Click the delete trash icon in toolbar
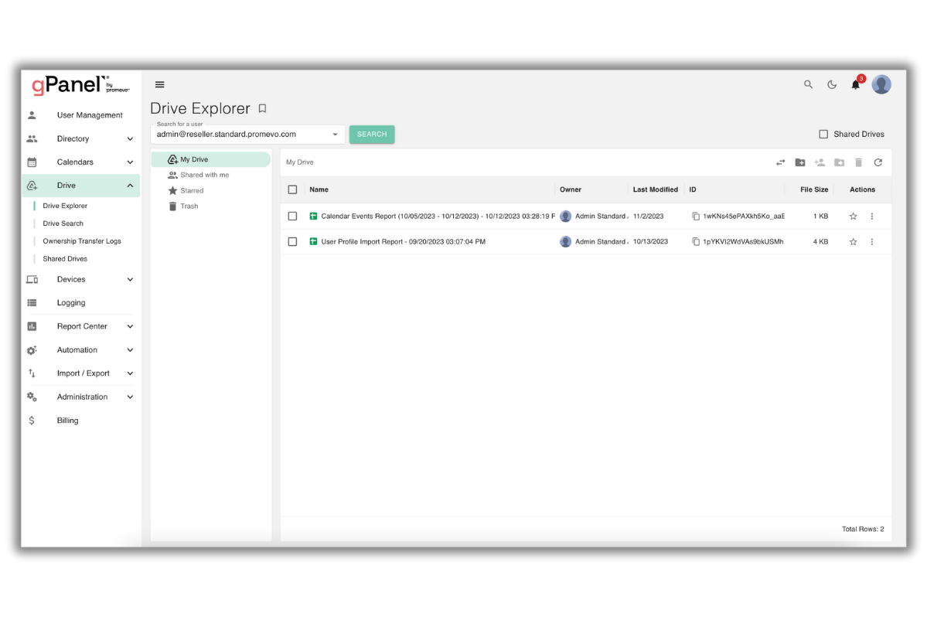Image resolution: width=927 pixels, height=617 pixels. pyautogui.click(x=858, y=162)
